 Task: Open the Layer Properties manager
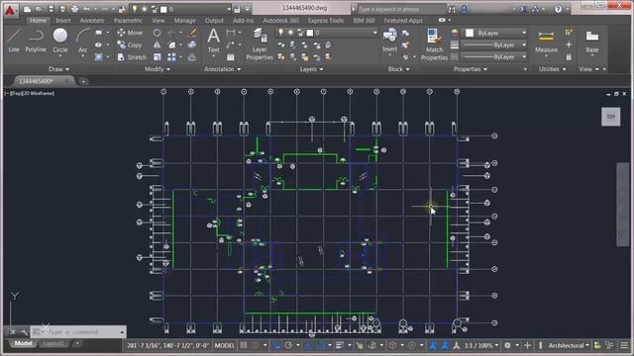260,44
